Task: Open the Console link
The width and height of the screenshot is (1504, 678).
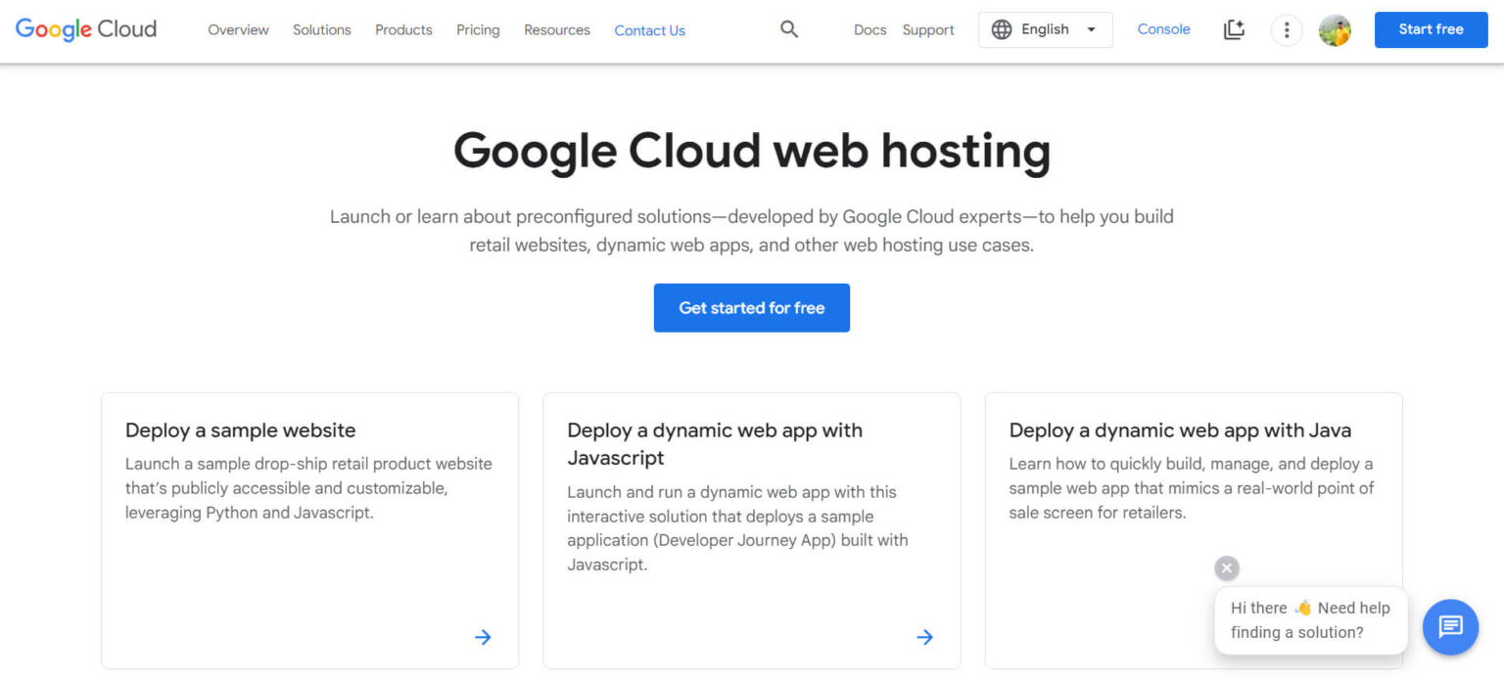Action: click(x=1163, y=29)
